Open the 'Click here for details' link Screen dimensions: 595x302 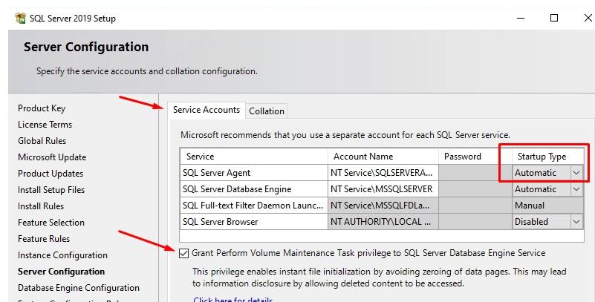pyautogui.click(x=233, y=299)
